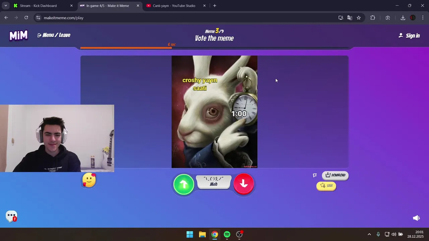Image resolution: width=429 pixels, height=241 pixels.
Task: Reload the page
Action: tap(26, 18)
